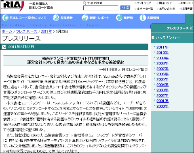Click the square icon next to バックナンバー
This screenshot has width=194, height=153.
(153, 37)
